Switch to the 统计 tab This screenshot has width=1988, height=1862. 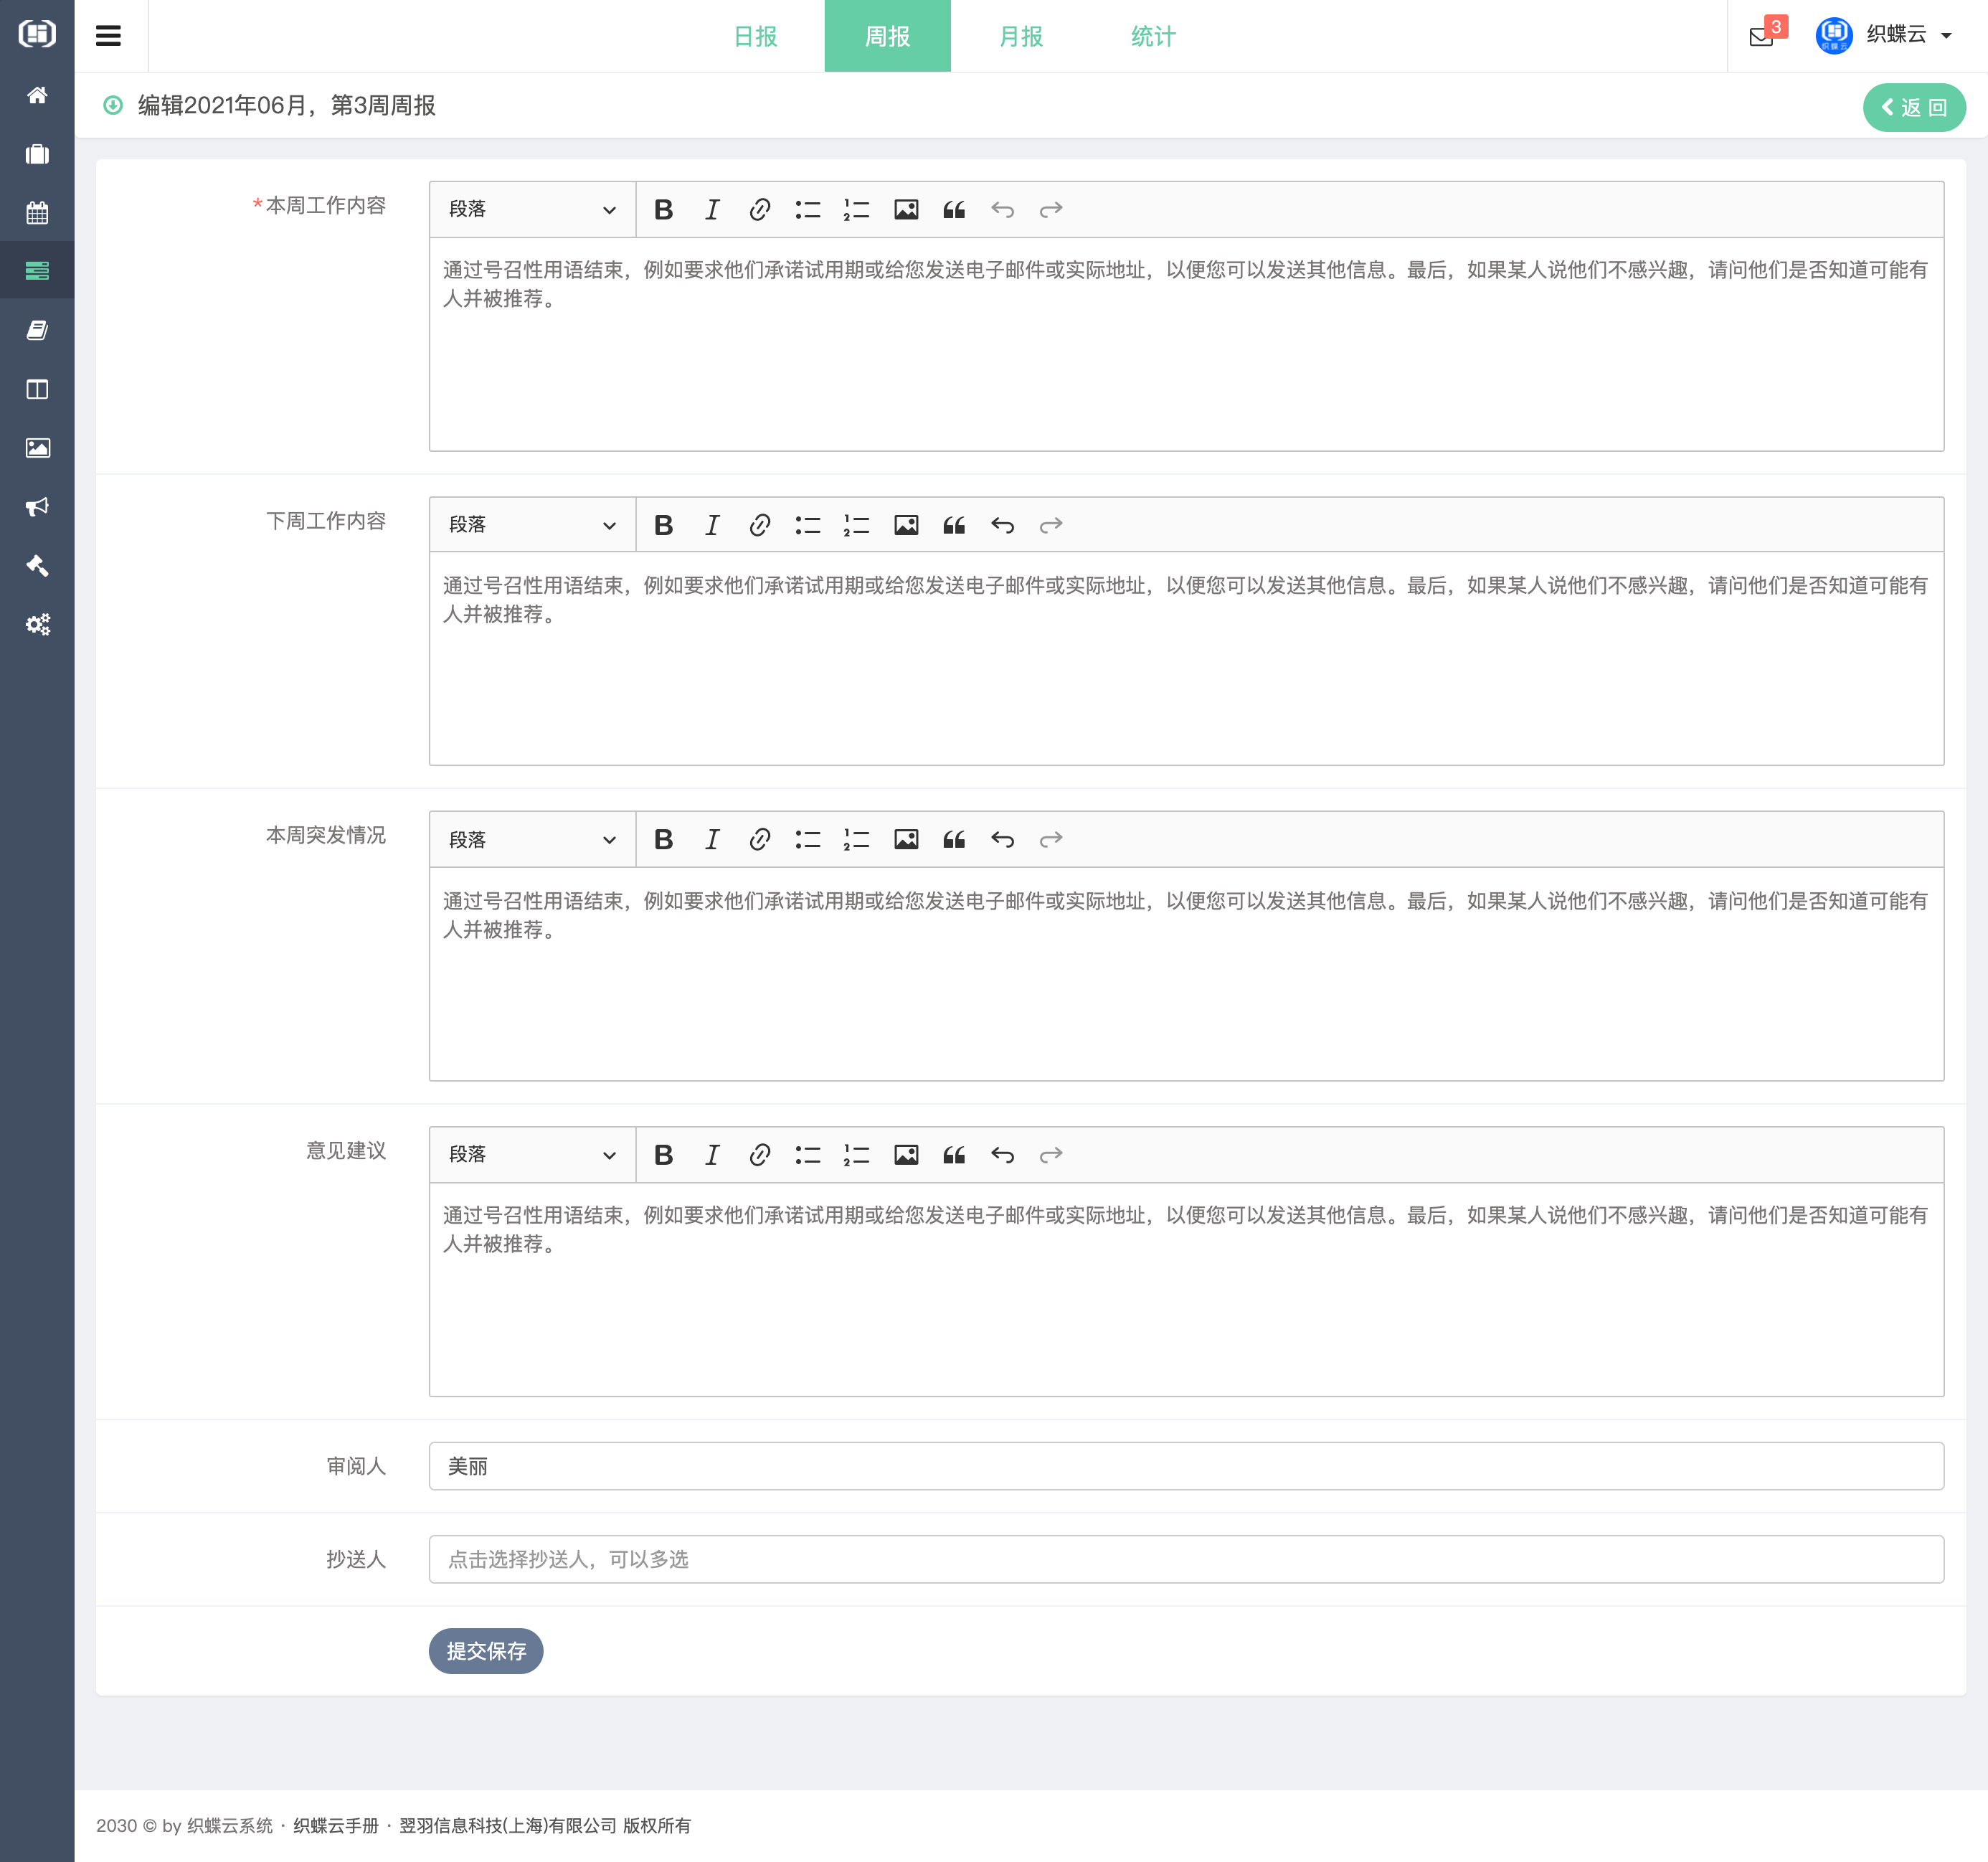click(1153, 36)
